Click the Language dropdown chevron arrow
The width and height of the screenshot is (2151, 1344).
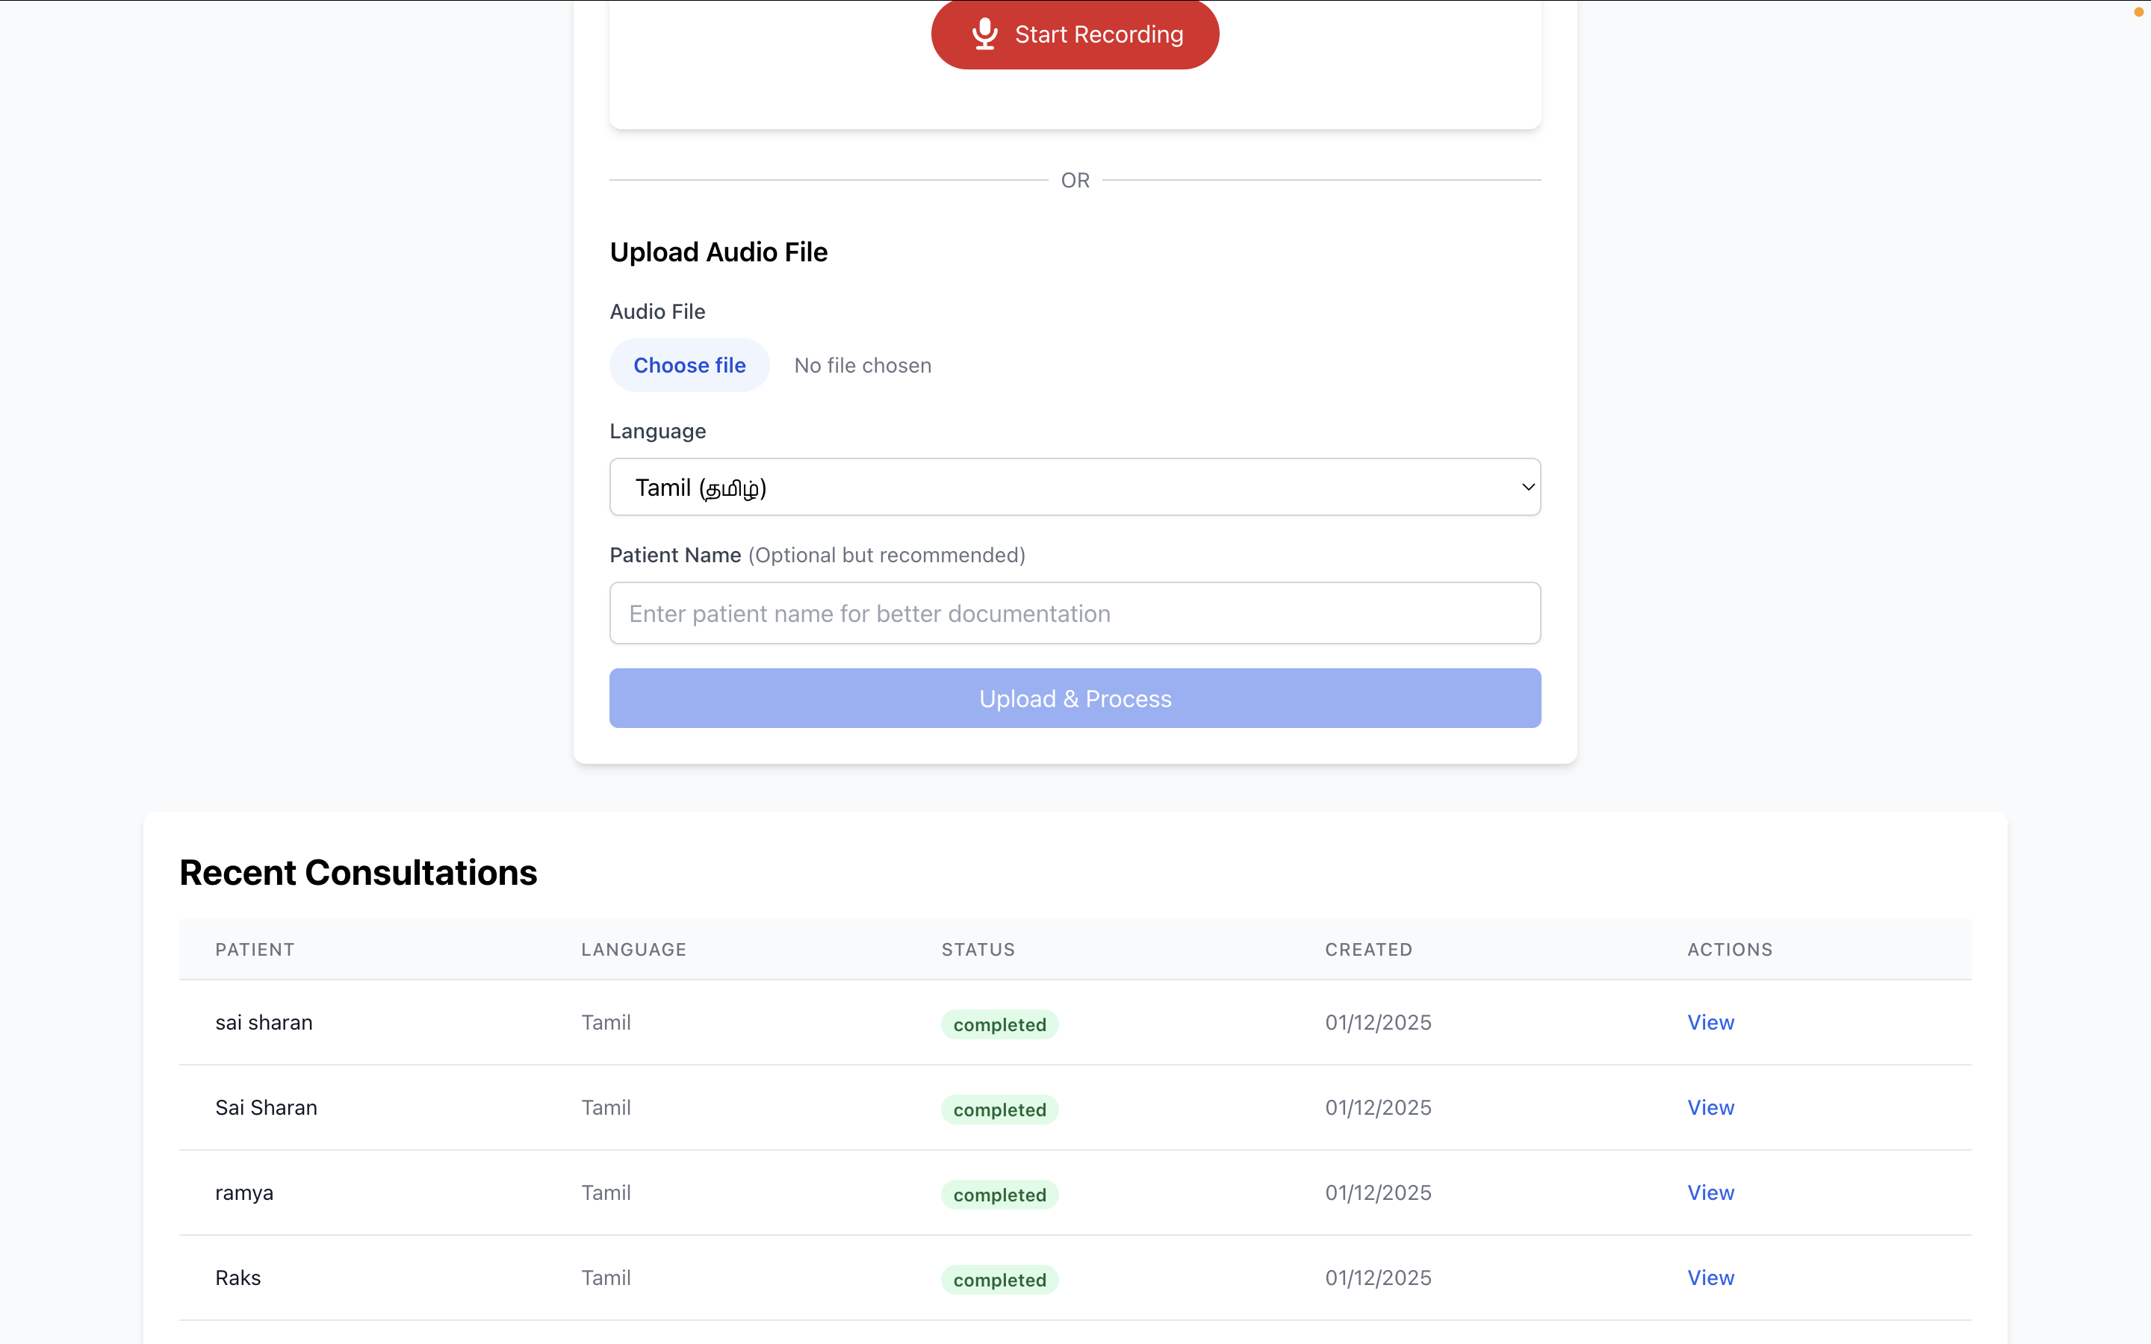tap(1527, 487)
